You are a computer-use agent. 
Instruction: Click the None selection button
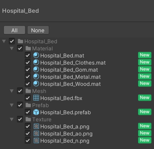[x=38, y=30]
